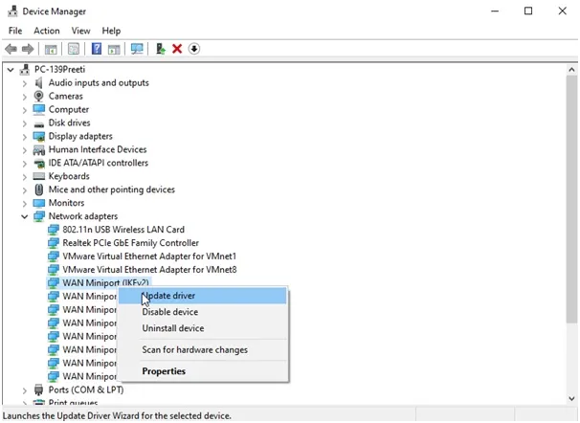Expand the Monitors category

[x=25, y=203]
